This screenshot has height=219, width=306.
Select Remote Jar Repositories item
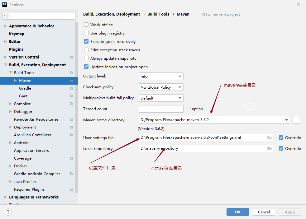click(x=36, y=119)
